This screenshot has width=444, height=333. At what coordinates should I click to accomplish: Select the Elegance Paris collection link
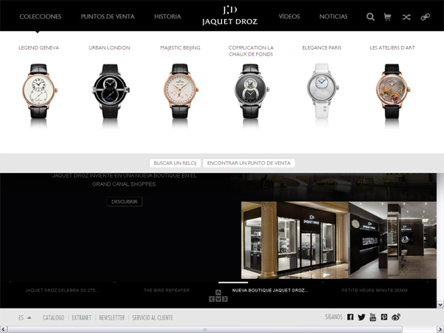tap(322, 47)
